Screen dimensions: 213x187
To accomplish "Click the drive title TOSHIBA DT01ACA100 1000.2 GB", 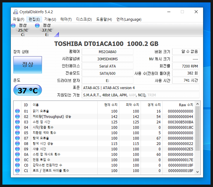I will point(106,44).
